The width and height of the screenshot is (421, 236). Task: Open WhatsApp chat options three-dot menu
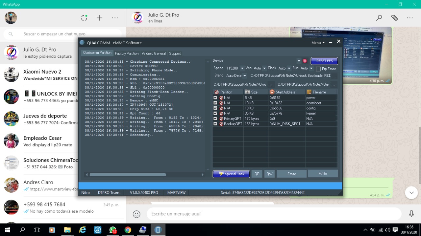410,18
